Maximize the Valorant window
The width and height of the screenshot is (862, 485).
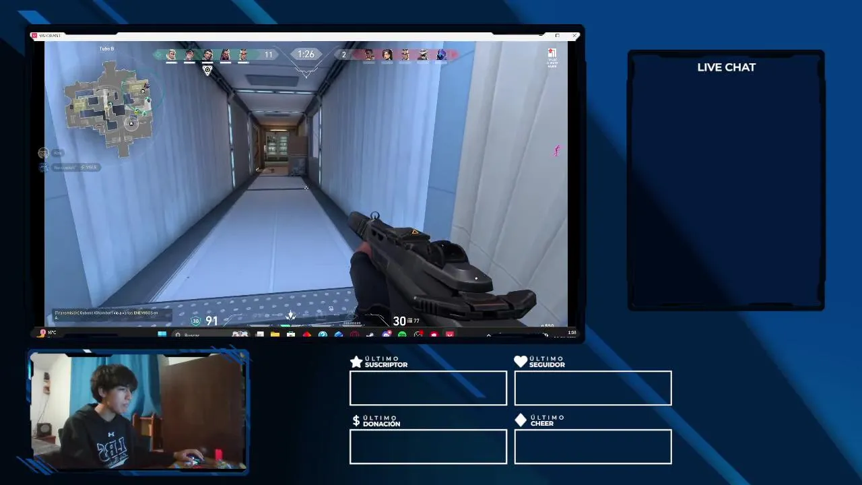(558, 35)
